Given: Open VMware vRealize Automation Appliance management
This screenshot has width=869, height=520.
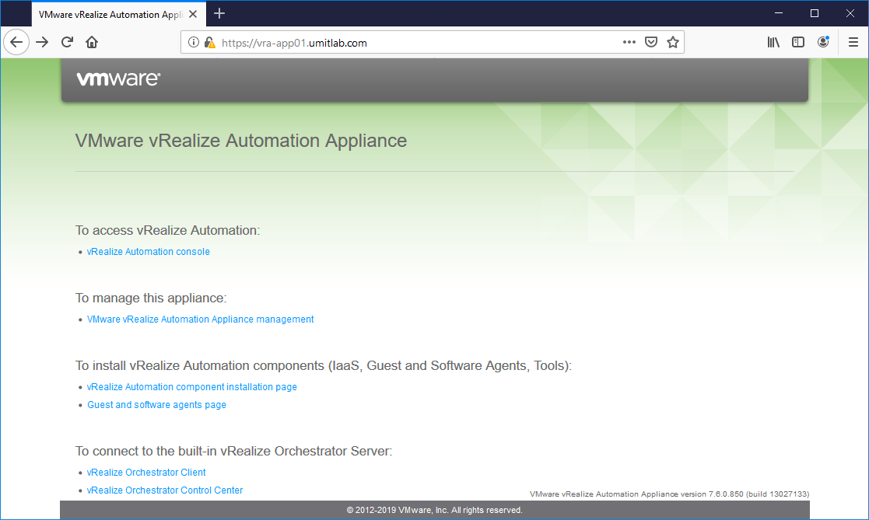Looking at the screenshot, I should point(201,319).
